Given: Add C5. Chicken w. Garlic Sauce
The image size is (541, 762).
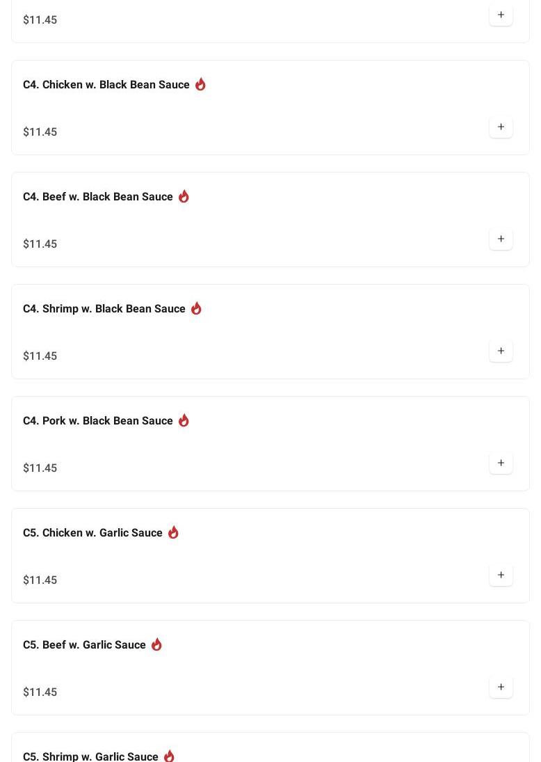Looking at the screenshot, I should [x=501, y=576].
